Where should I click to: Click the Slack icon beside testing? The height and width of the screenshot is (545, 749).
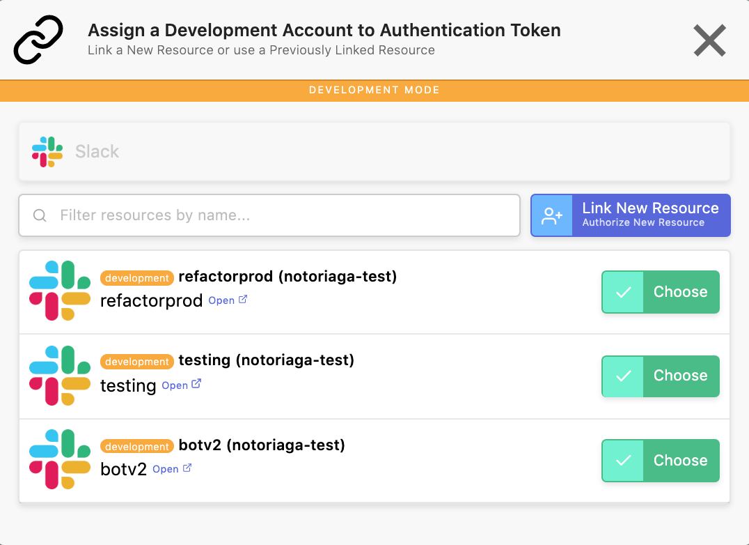point(60,375)
